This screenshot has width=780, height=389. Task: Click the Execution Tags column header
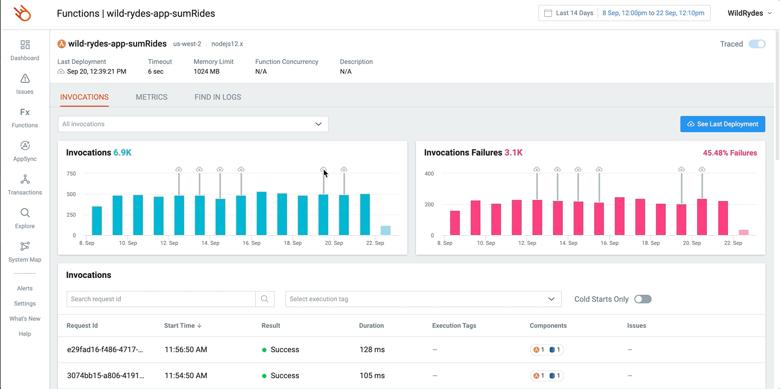(x=454, y=326)
